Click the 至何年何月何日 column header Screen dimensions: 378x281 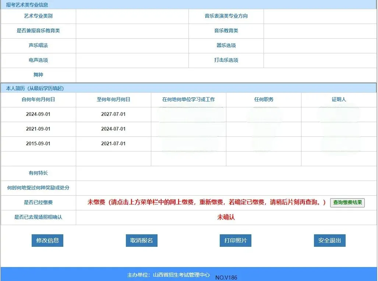(x=113, y=99)
